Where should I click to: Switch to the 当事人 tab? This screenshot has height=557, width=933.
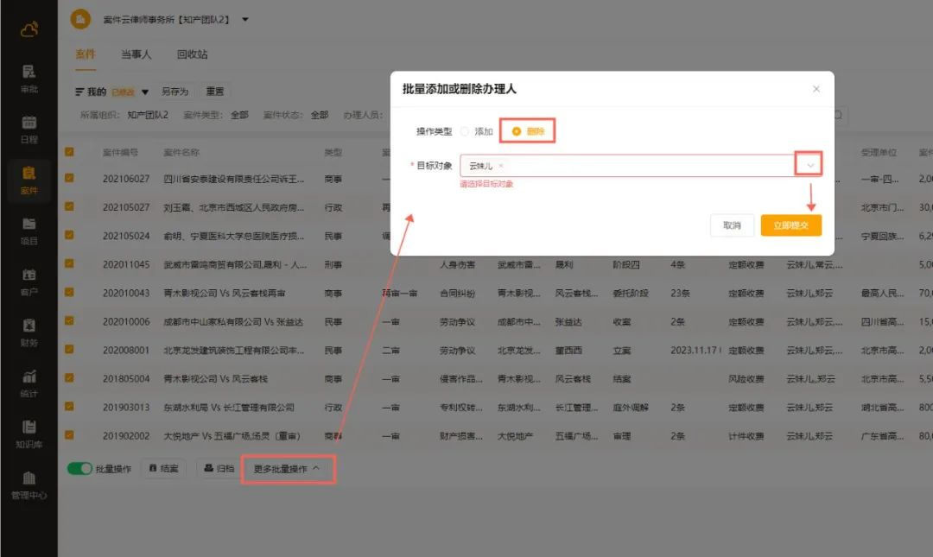coord(136,54)
